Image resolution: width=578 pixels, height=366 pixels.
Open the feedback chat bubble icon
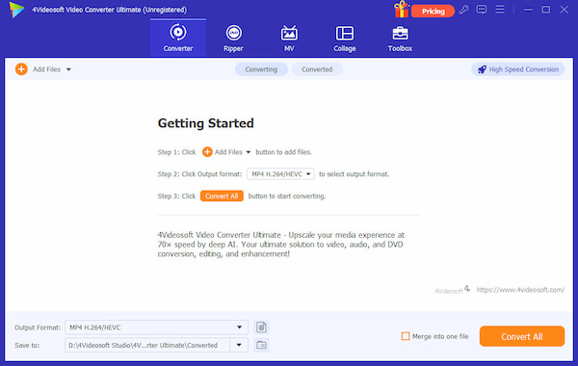(482, 10)
